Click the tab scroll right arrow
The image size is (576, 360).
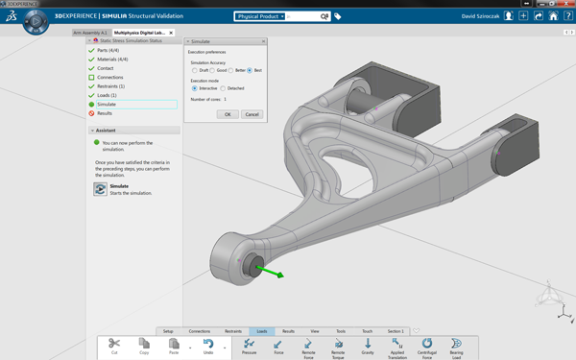571,33
